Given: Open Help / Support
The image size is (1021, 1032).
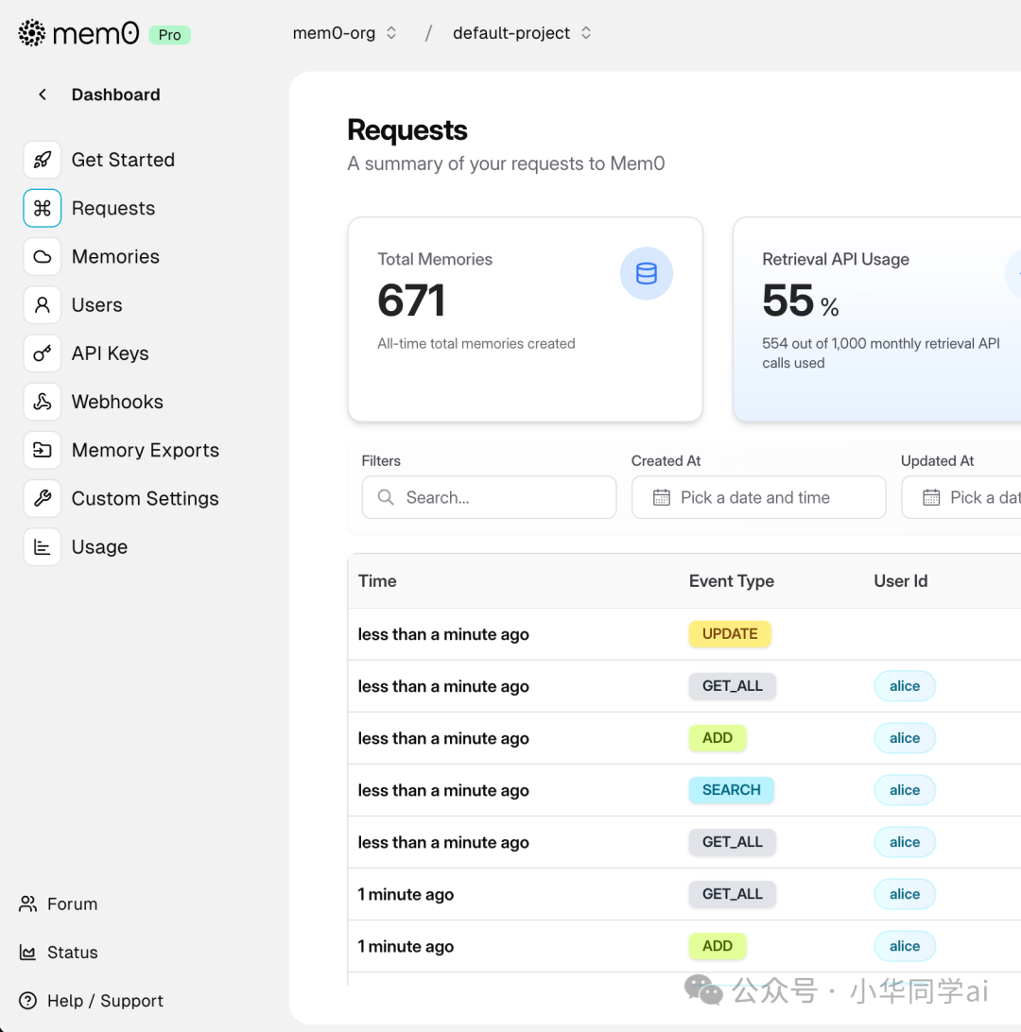Looking at the screenshot, I should 105,1001.
